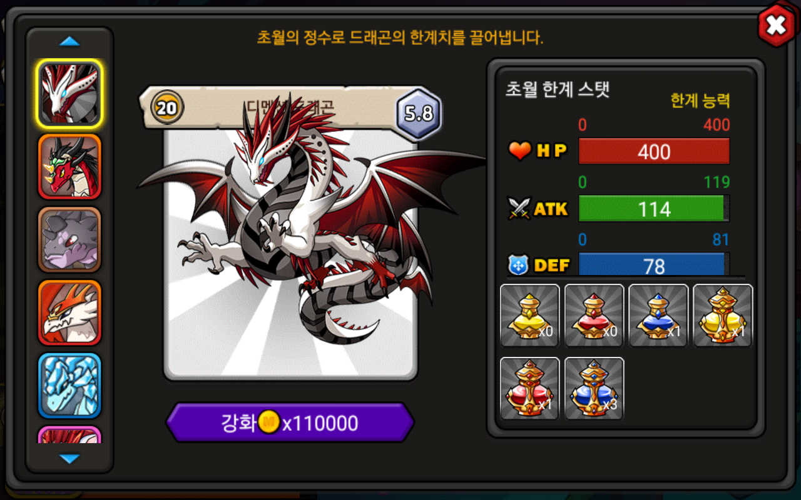Select the white red-horned dragon thumbnail
Screen dimensions: 801x500
pos(69,93)
